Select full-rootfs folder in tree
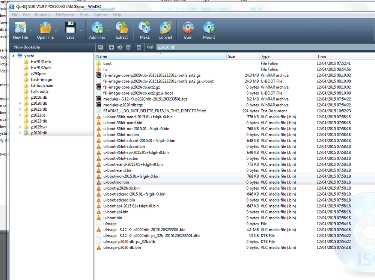Viewport: 375px width, 280px height. [40, 91]
